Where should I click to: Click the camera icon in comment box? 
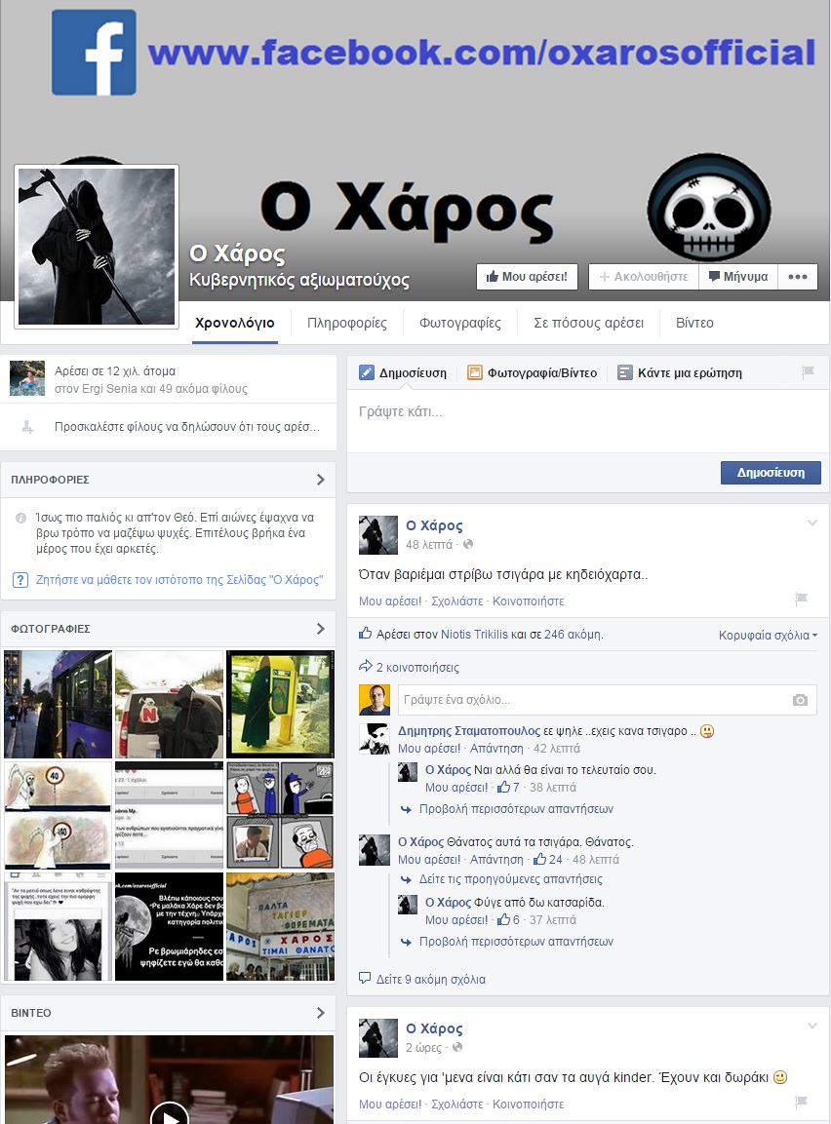(800, 700)
